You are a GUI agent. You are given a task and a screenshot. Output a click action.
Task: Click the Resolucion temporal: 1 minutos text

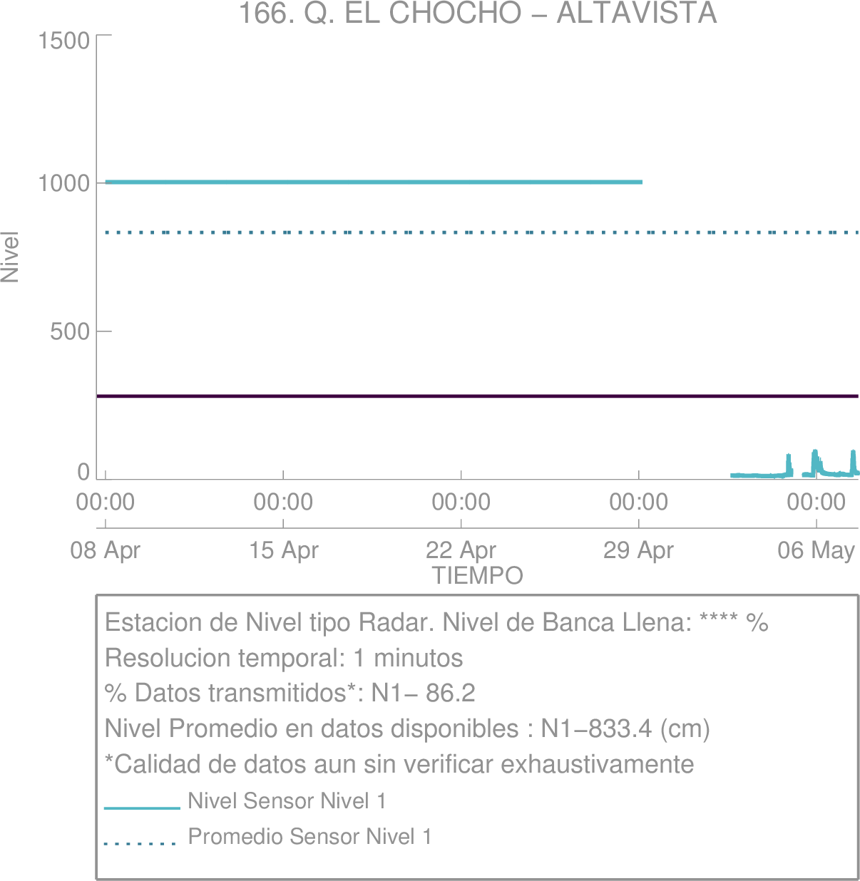(x=284, y=657)
